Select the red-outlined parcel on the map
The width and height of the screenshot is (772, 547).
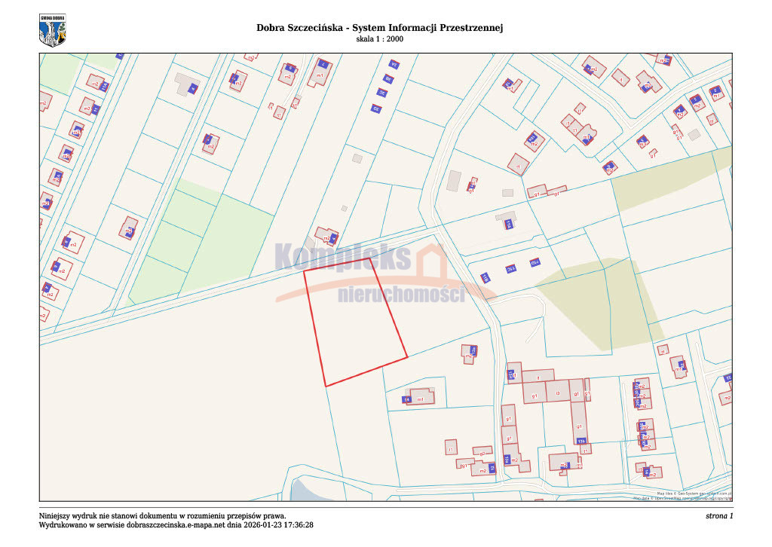pos(356,322)
